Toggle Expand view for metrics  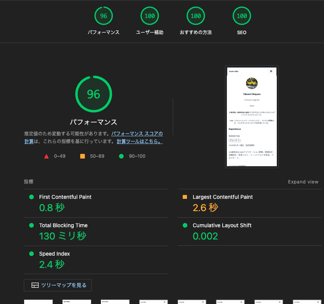[x=303, y=182]
